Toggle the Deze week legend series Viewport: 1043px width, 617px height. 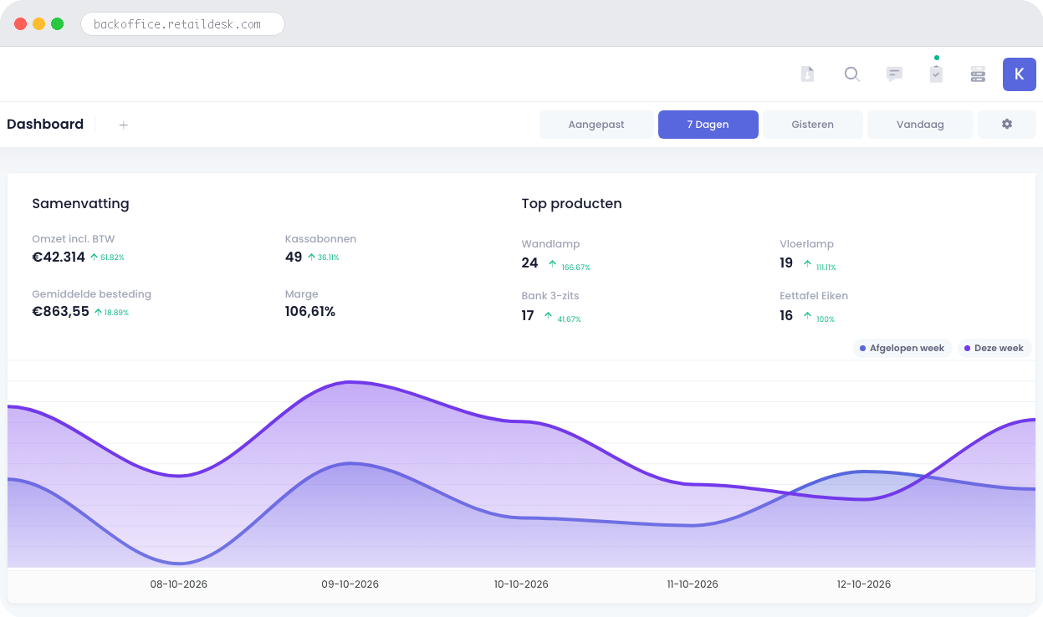coord(994,348)
